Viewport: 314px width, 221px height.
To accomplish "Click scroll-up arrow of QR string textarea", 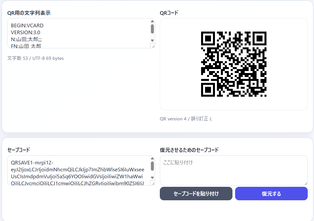I will click(152, 21).
